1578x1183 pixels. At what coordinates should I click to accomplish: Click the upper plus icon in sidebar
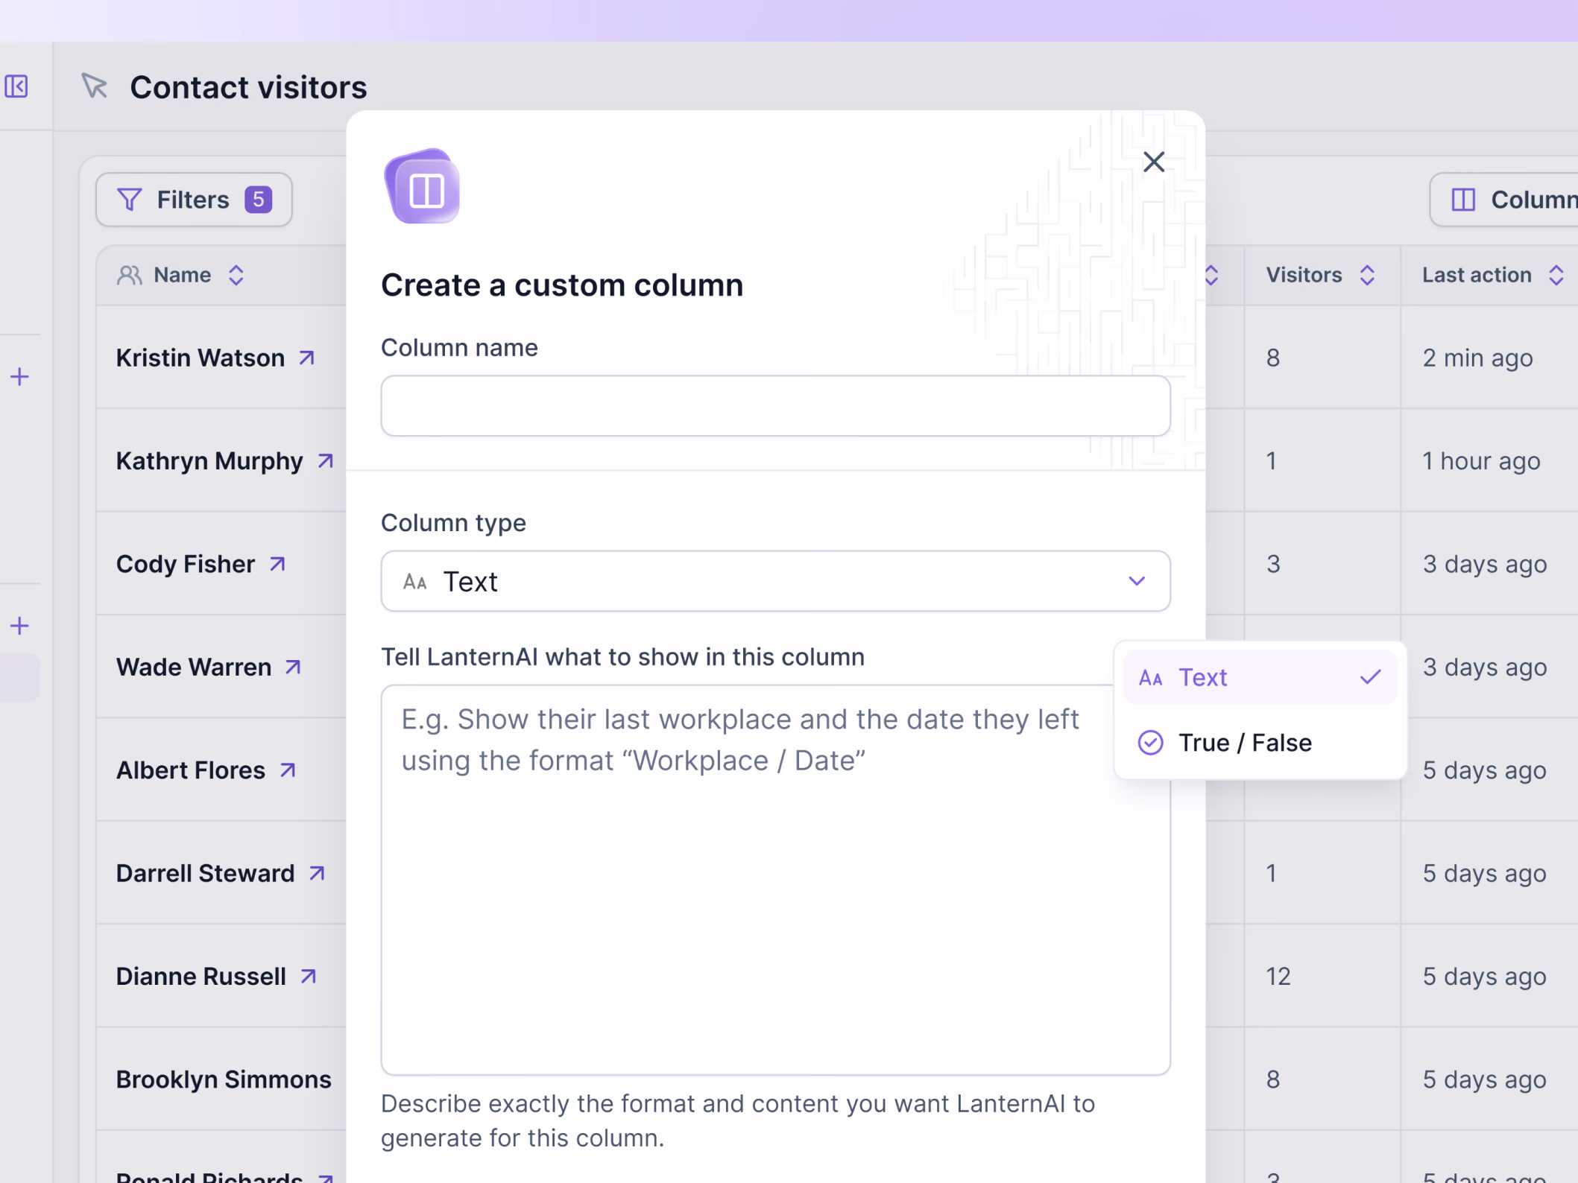coord(20,377)
